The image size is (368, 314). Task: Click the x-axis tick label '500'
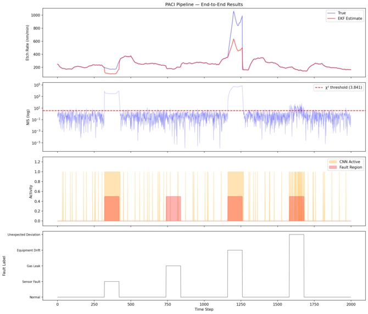point(131,304)
